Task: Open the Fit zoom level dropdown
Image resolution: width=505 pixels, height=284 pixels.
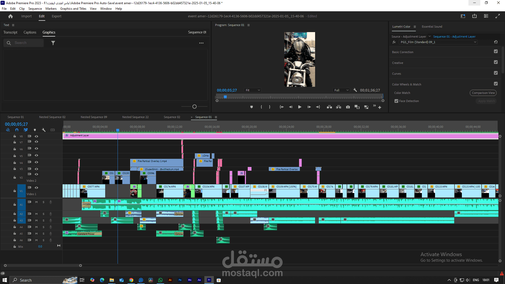Action: (253, 90)
